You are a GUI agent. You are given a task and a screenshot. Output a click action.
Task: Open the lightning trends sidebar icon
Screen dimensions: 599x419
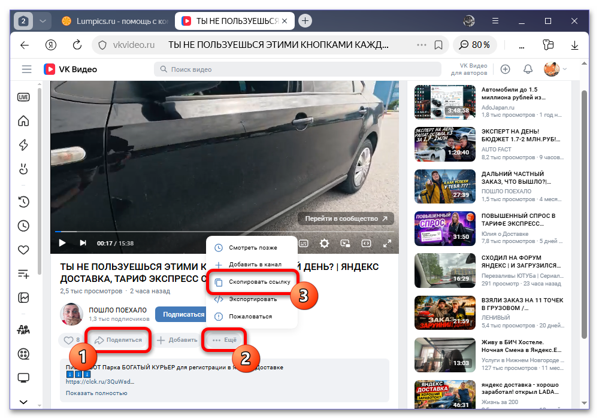(x=23, y=145)
